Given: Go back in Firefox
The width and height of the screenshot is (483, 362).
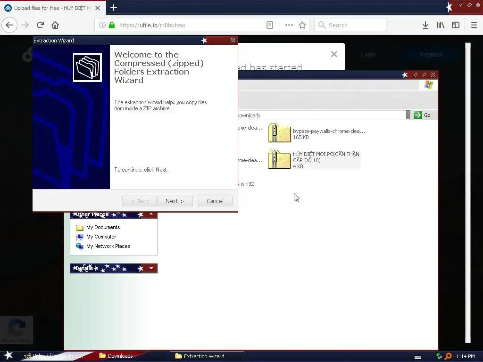Looking at the screenshot, I should coord(9,25).
